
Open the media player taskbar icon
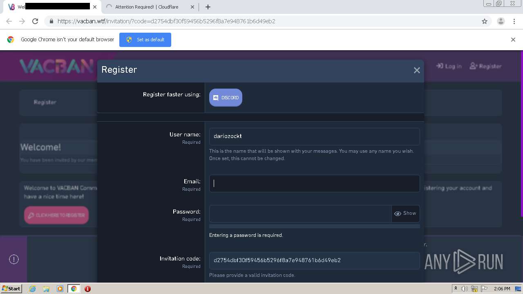(x=60, y=289)
